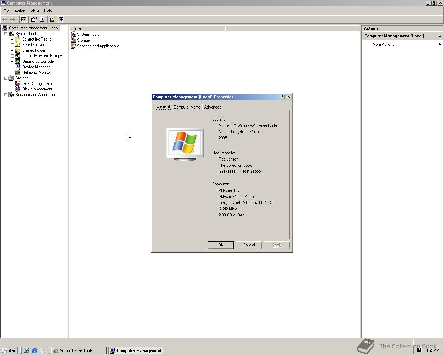Viewport: 444px width, 355px height.
Task: Click the Show Desktop quick launch icon
Action: [26, 350]
